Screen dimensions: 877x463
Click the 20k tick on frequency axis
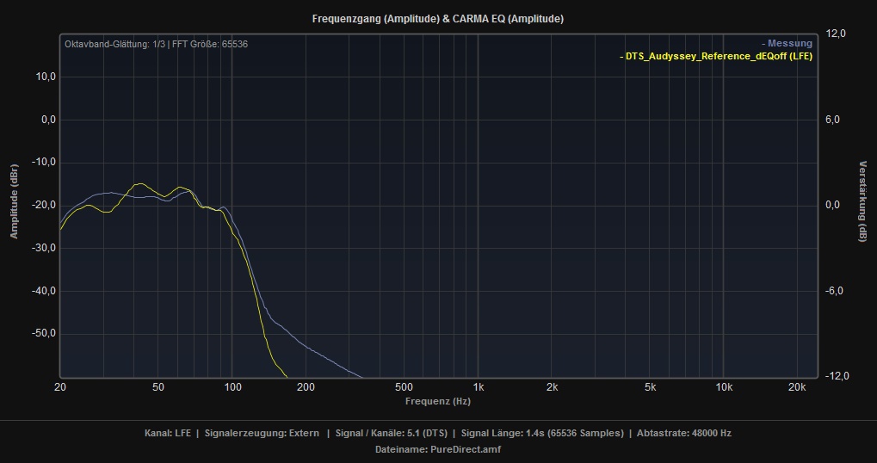[797, 388]
